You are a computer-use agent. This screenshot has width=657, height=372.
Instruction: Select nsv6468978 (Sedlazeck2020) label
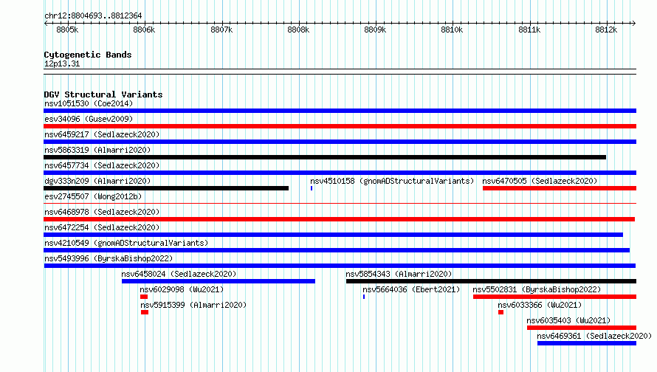coord(102,212)
